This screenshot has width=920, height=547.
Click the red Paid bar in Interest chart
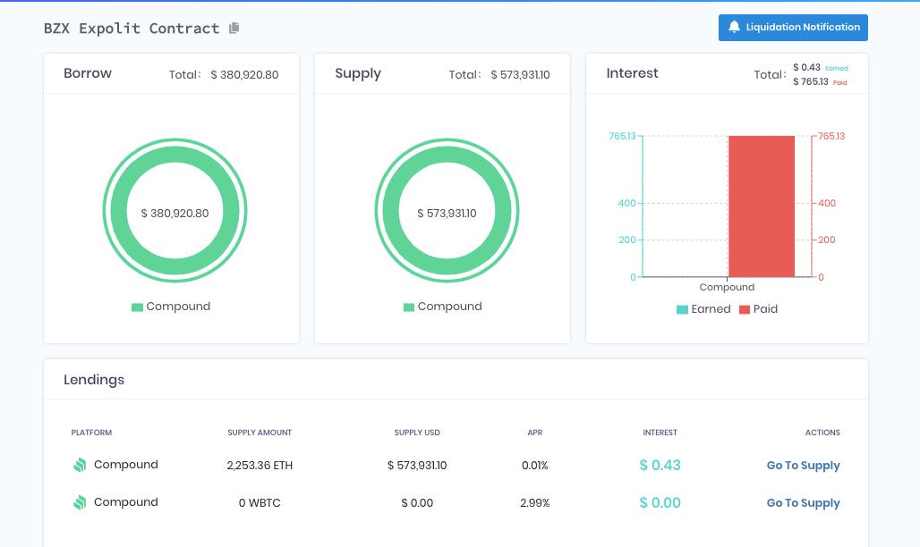click(762, 206)
